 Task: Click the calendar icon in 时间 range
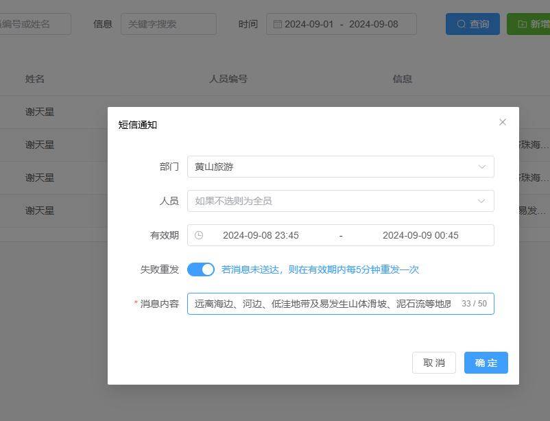(277, 24)
